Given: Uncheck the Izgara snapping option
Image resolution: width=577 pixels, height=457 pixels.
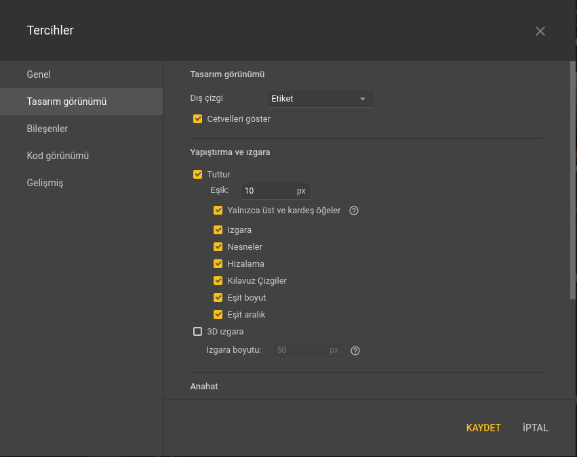Looking at the screenshot, I should [218, 230].
